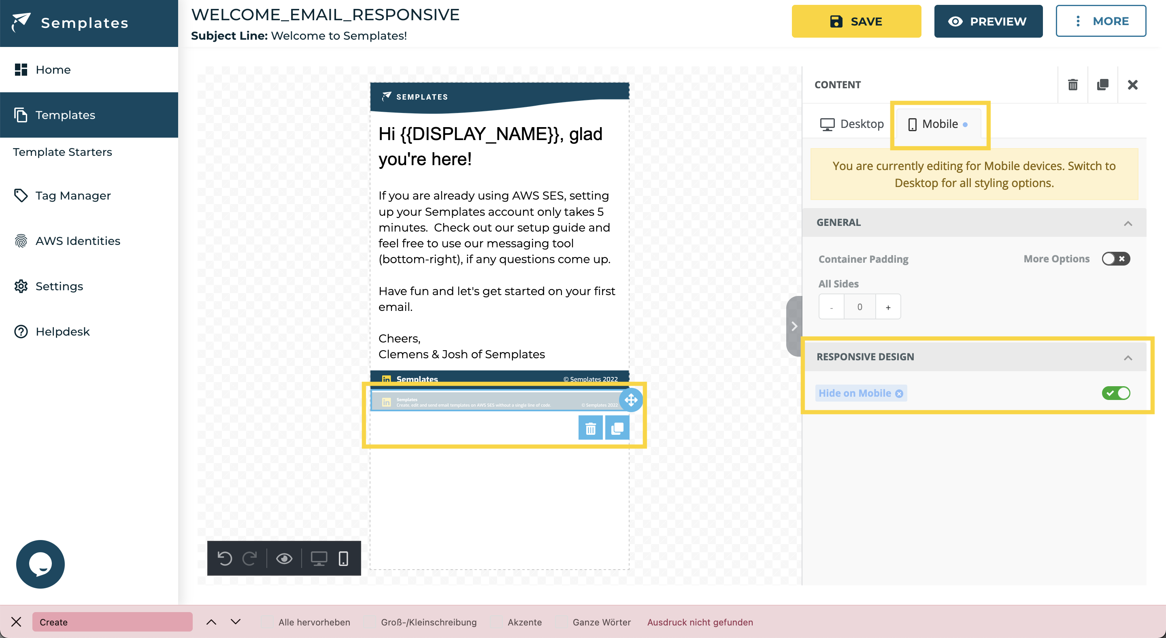The height and width of the screenshot is (638, 1166).
Task: Click blue trash button under selected footer
Action: (x=590, y=428)
